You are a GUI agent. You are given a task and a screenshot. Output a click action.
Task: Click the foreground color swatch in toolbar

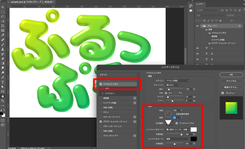(x=1, y=113)
